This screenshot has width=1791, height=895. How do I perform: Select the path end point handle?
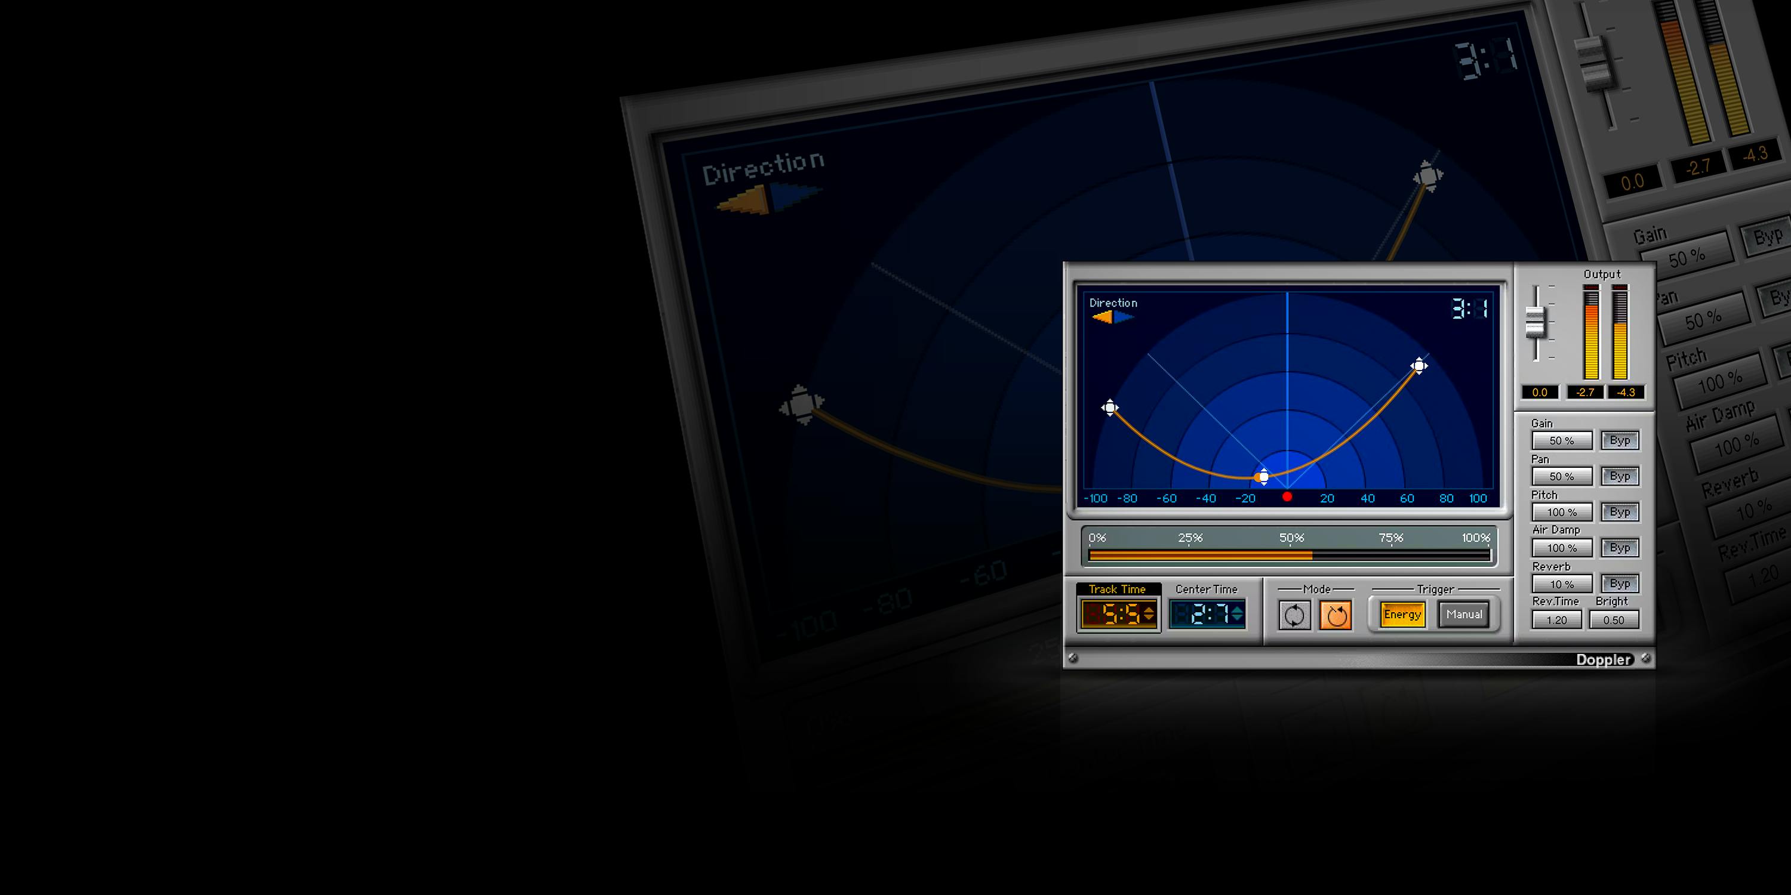(x=1418, y=366)
